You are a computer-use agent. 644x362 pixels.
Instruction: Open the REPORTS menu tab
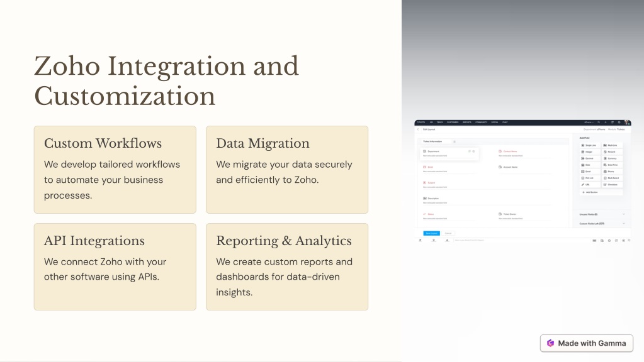(x=467, y=122)
